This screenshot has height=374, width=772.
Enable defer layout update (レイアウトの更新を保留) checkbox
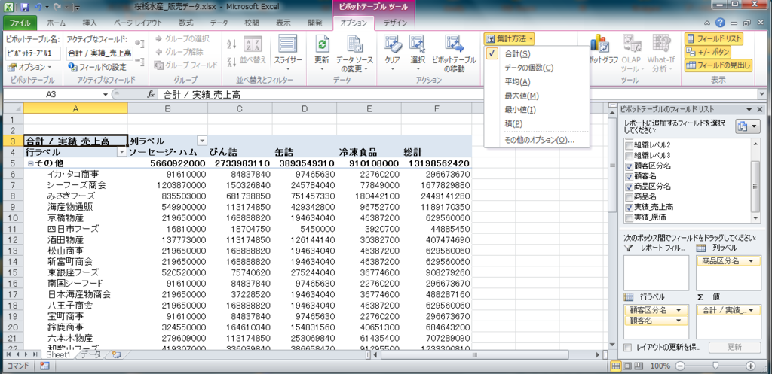coord(628,348)
